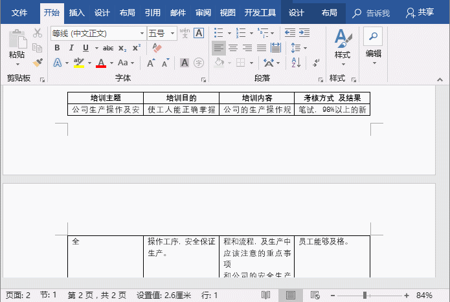The image size is (450, 302).
Task: Toggle italic formatting
Action: click(x=71, y=48)
